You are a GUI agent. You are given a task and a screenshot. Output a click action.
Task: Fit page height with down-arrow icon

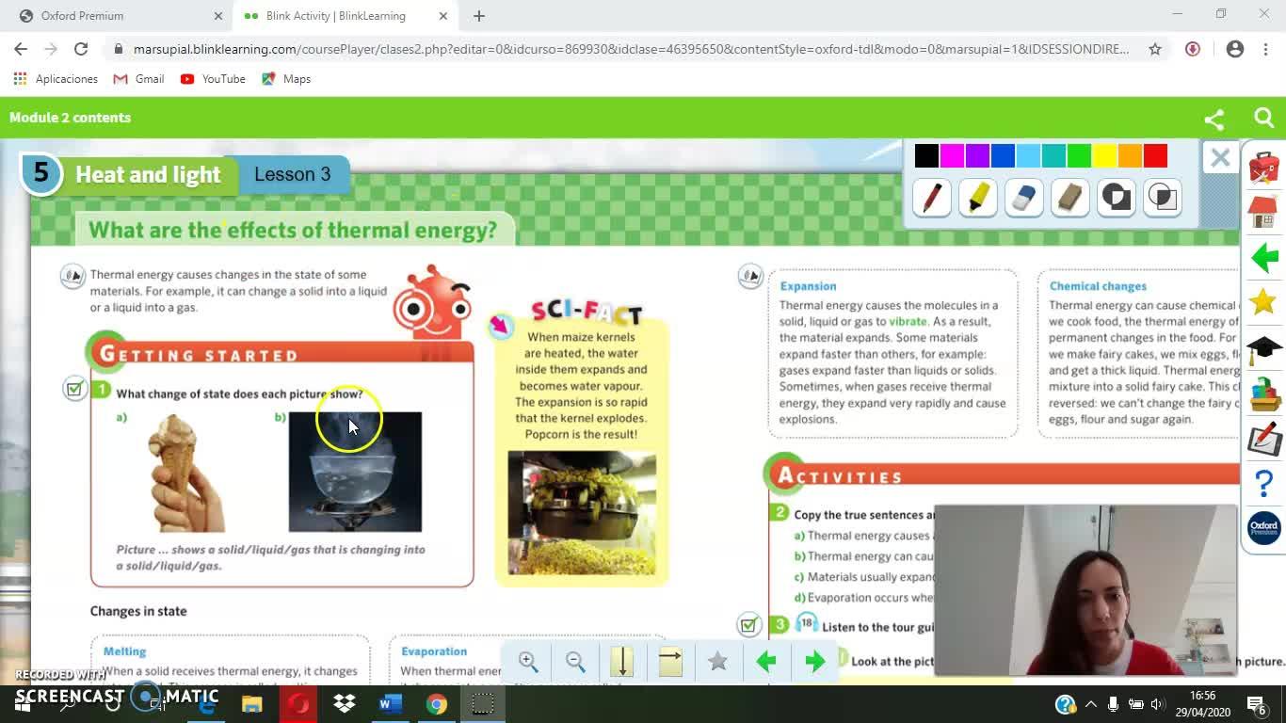point(622,662)
